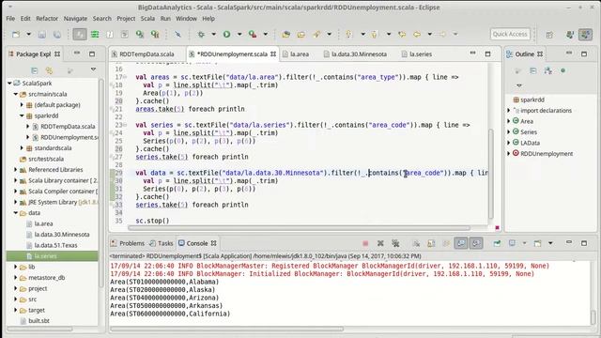Click the Open Console icon
Viewport: 601px width, 338px height.
coord(538,243)
